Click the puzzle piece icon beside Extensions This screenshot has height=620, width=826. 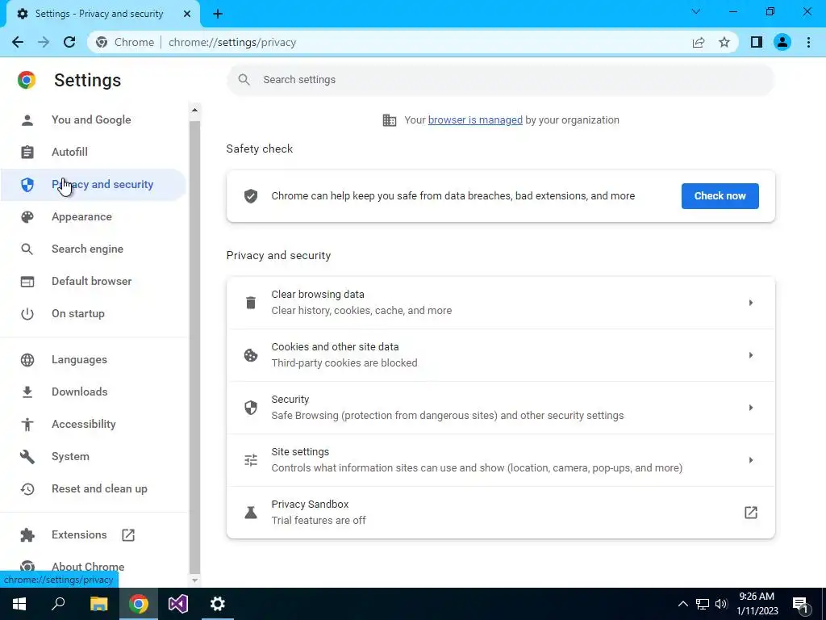click(x=27, y=535)
